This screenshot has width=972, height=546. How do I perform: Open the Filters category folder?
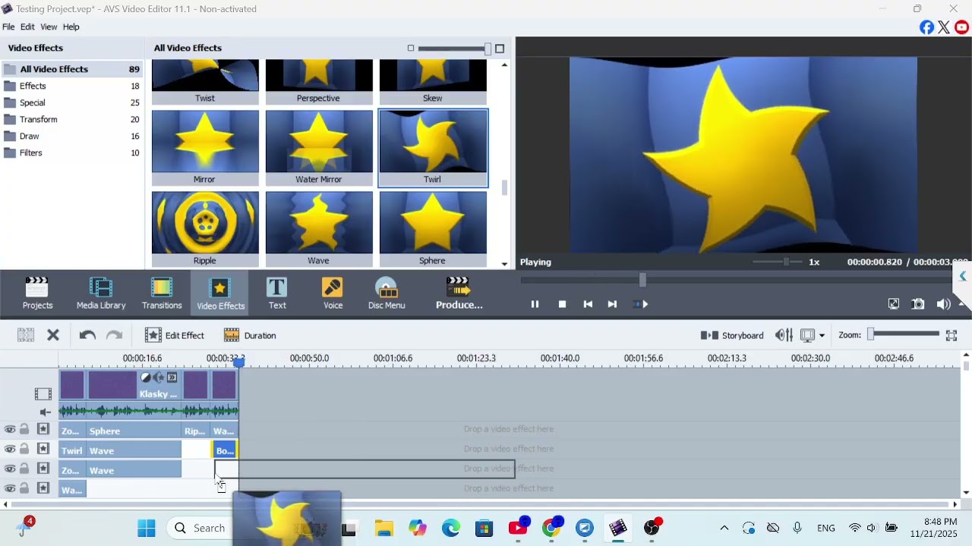[x=71, y=152]
